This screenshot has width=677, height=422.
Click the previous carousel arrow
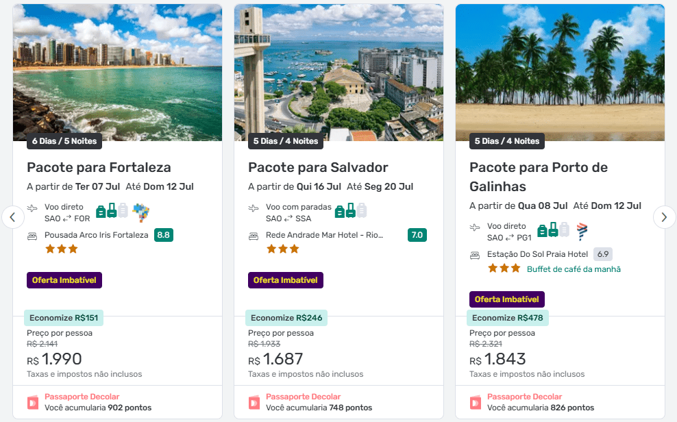click(x=12, y=217)
